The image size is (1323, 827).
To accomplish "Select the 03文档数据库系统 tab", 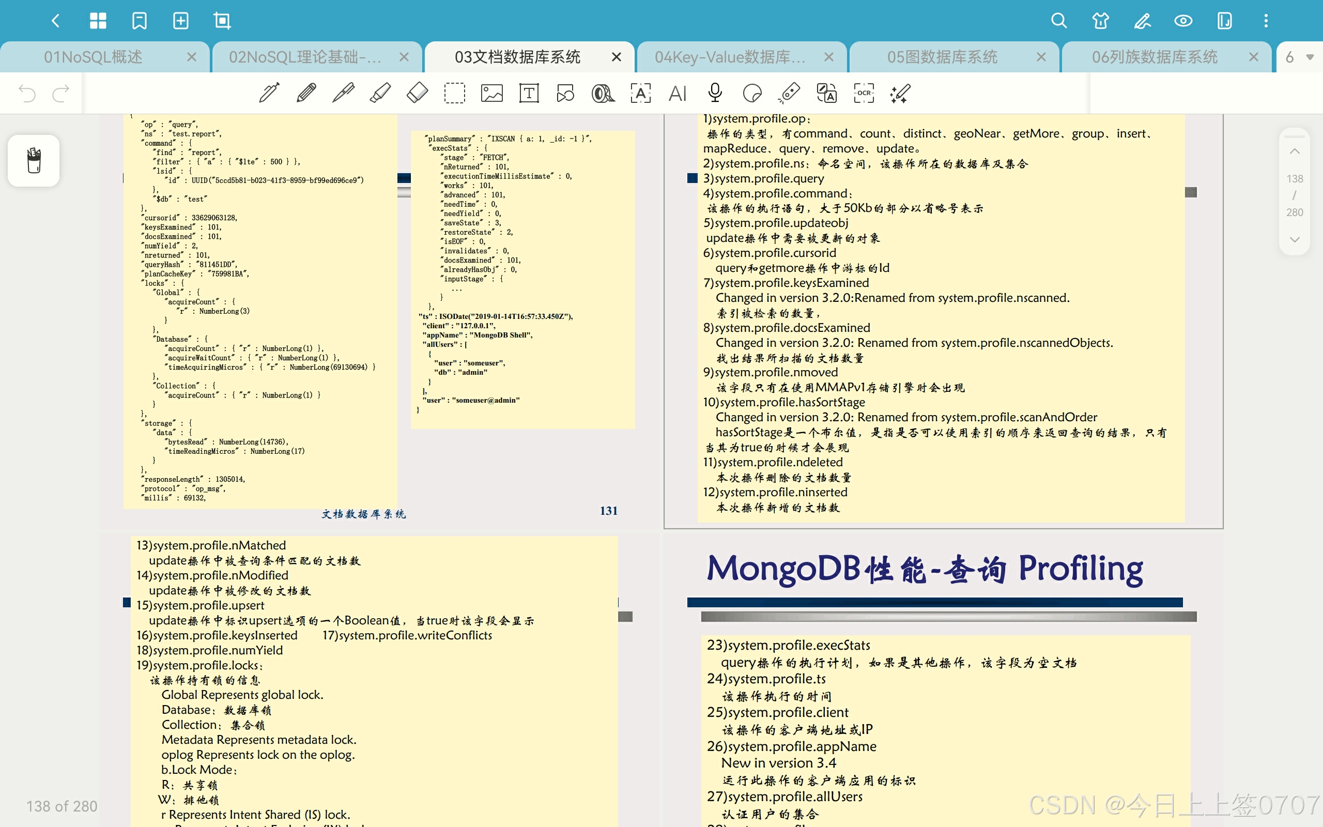I will click(518, 57).
